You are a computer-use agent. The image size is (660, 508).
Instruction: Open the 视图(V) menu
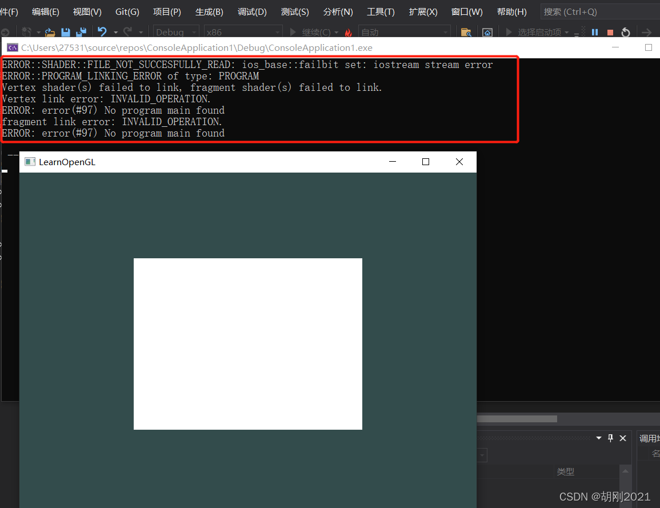tap(87, 12)
